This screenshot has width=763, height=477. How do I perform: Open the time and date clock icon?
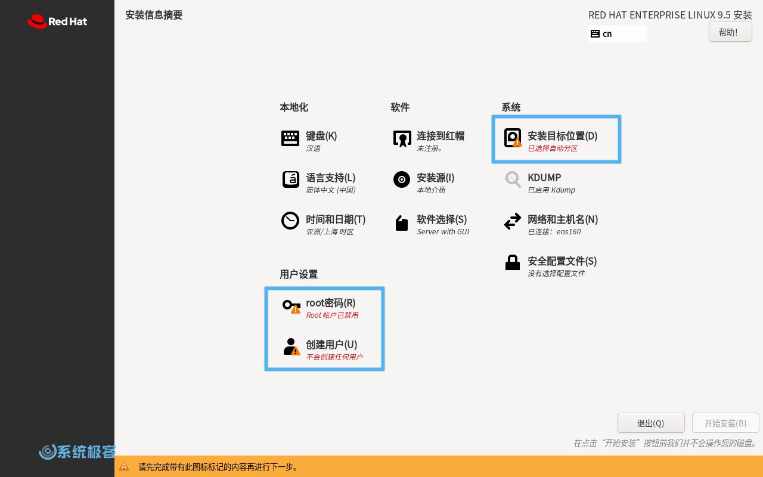[x=290, y=221]
